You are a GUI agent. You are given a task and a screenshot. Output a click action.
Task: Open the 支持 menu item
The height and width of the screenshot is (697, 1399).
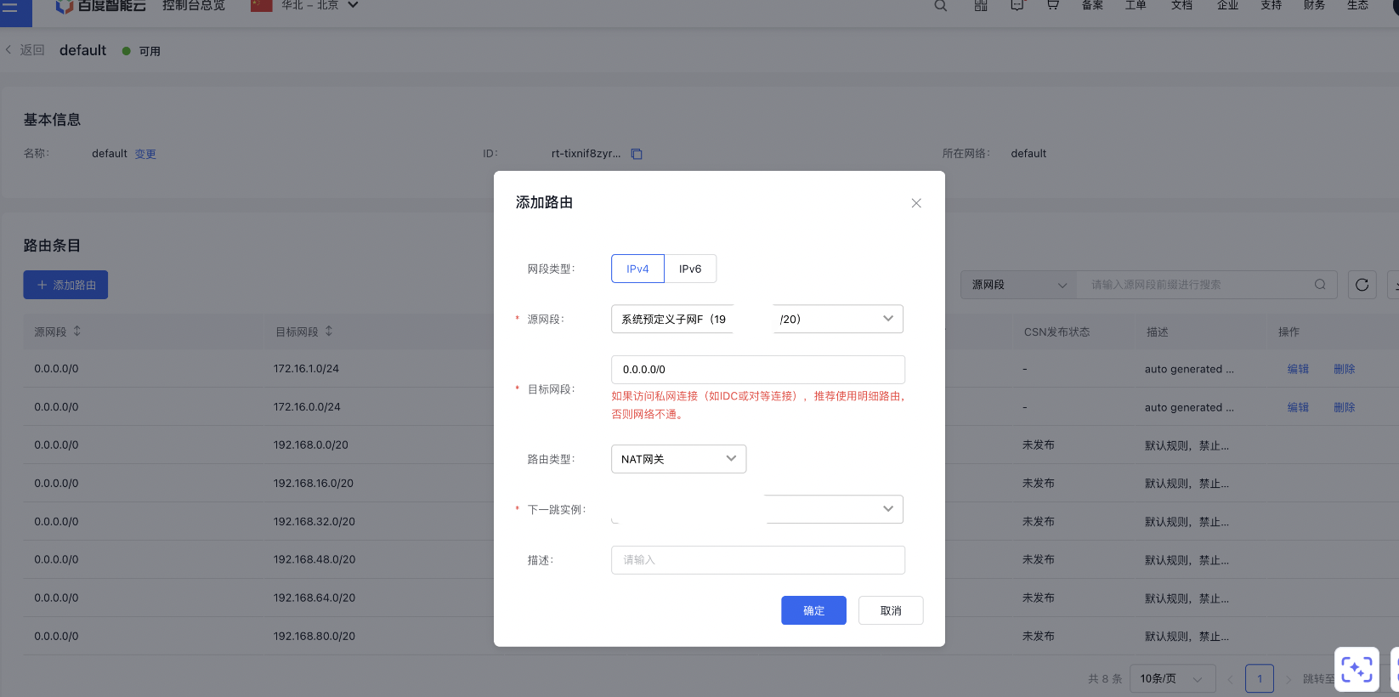(1271, 5)
